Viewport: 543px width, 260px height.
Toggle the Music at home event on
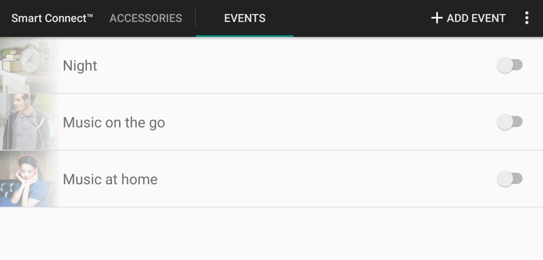point(510,179)
